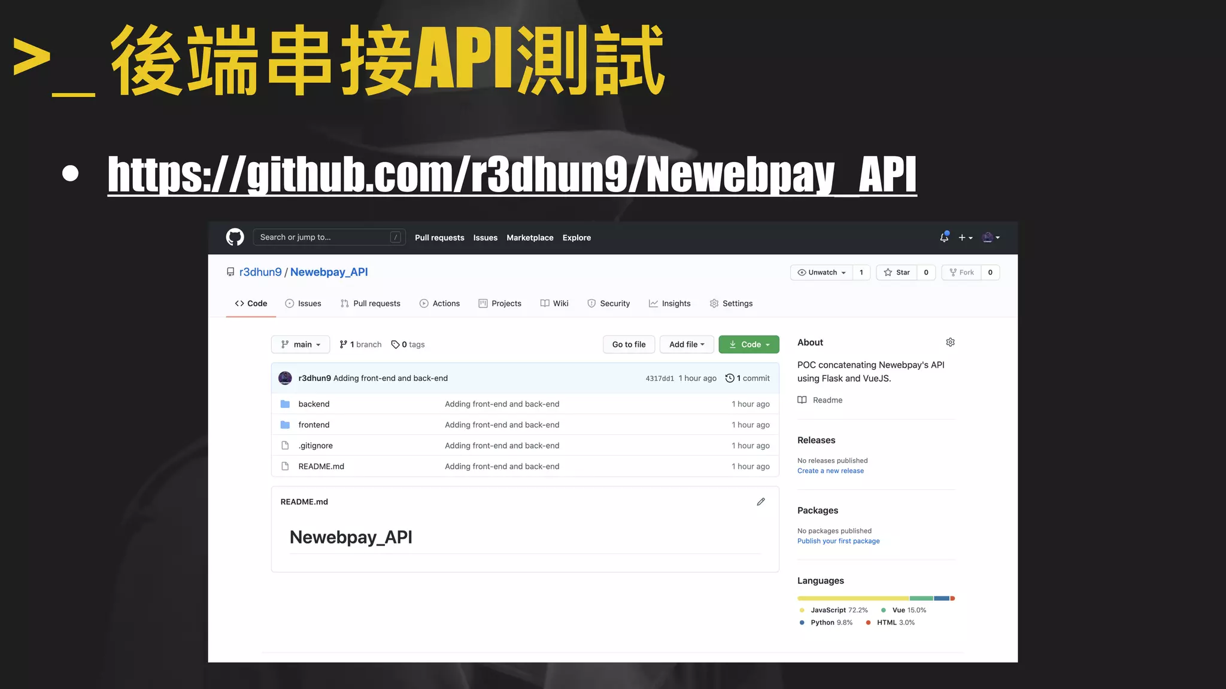Open the plus create-new dropdown
Viewport: 1226px width, 689px height.
[x=966, y=237]
